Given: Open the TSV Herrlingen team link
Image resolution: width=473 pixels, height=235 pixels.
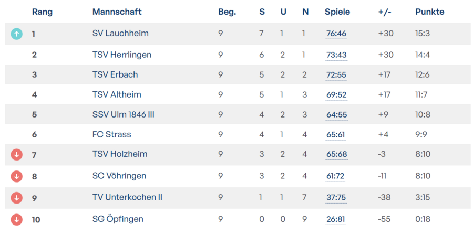Looking at the screenshot, I should coord(122,55).
